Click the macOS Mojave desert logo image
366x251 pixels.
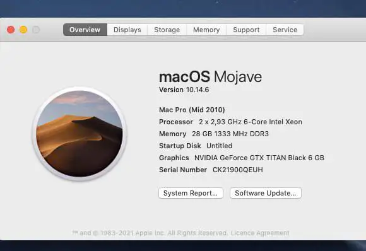80,134
